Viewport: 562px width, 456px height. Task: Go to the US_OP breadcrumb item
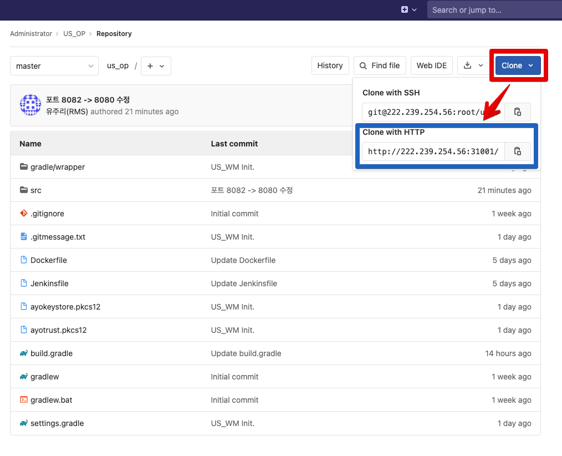(74, 33)
